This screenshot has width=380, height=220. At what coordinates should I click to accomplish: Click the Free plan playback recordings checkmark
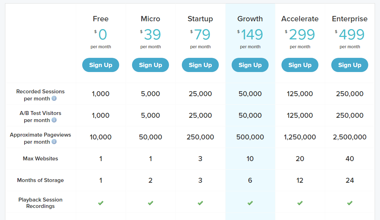pyautogui.click(x=101, y=203)
